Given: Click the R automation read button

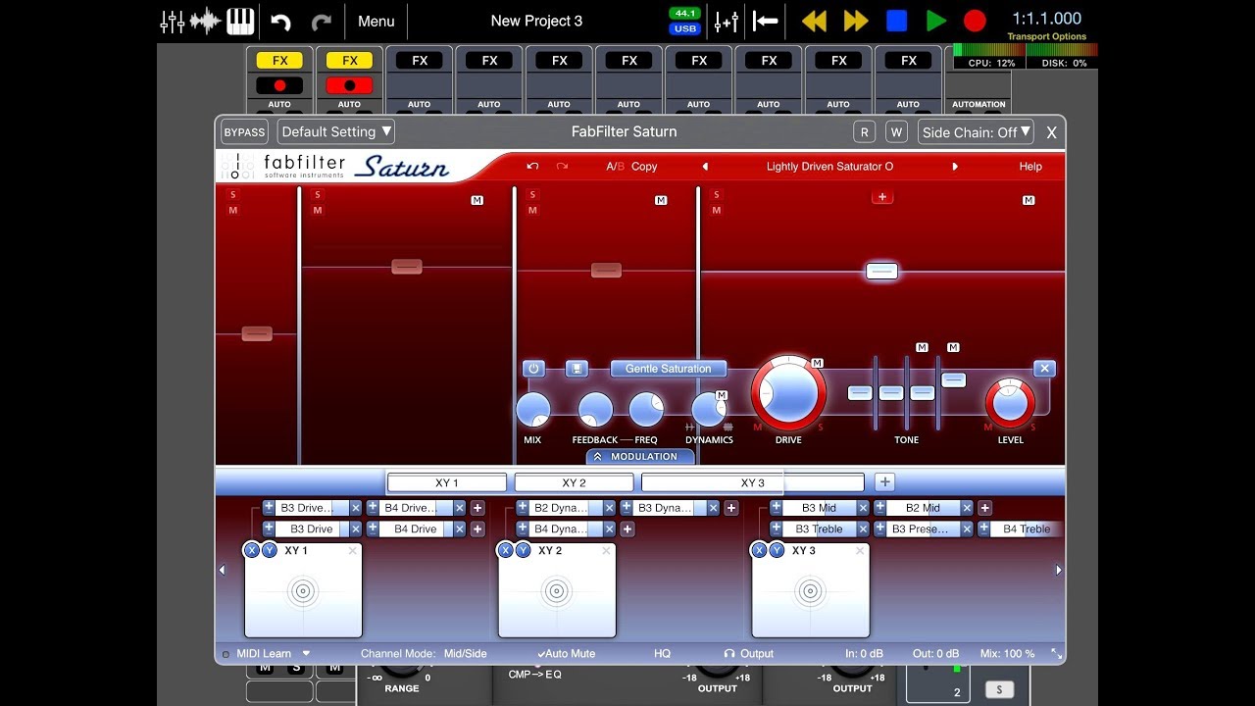Looking at the screenshot, I should [x=864, y=131].
